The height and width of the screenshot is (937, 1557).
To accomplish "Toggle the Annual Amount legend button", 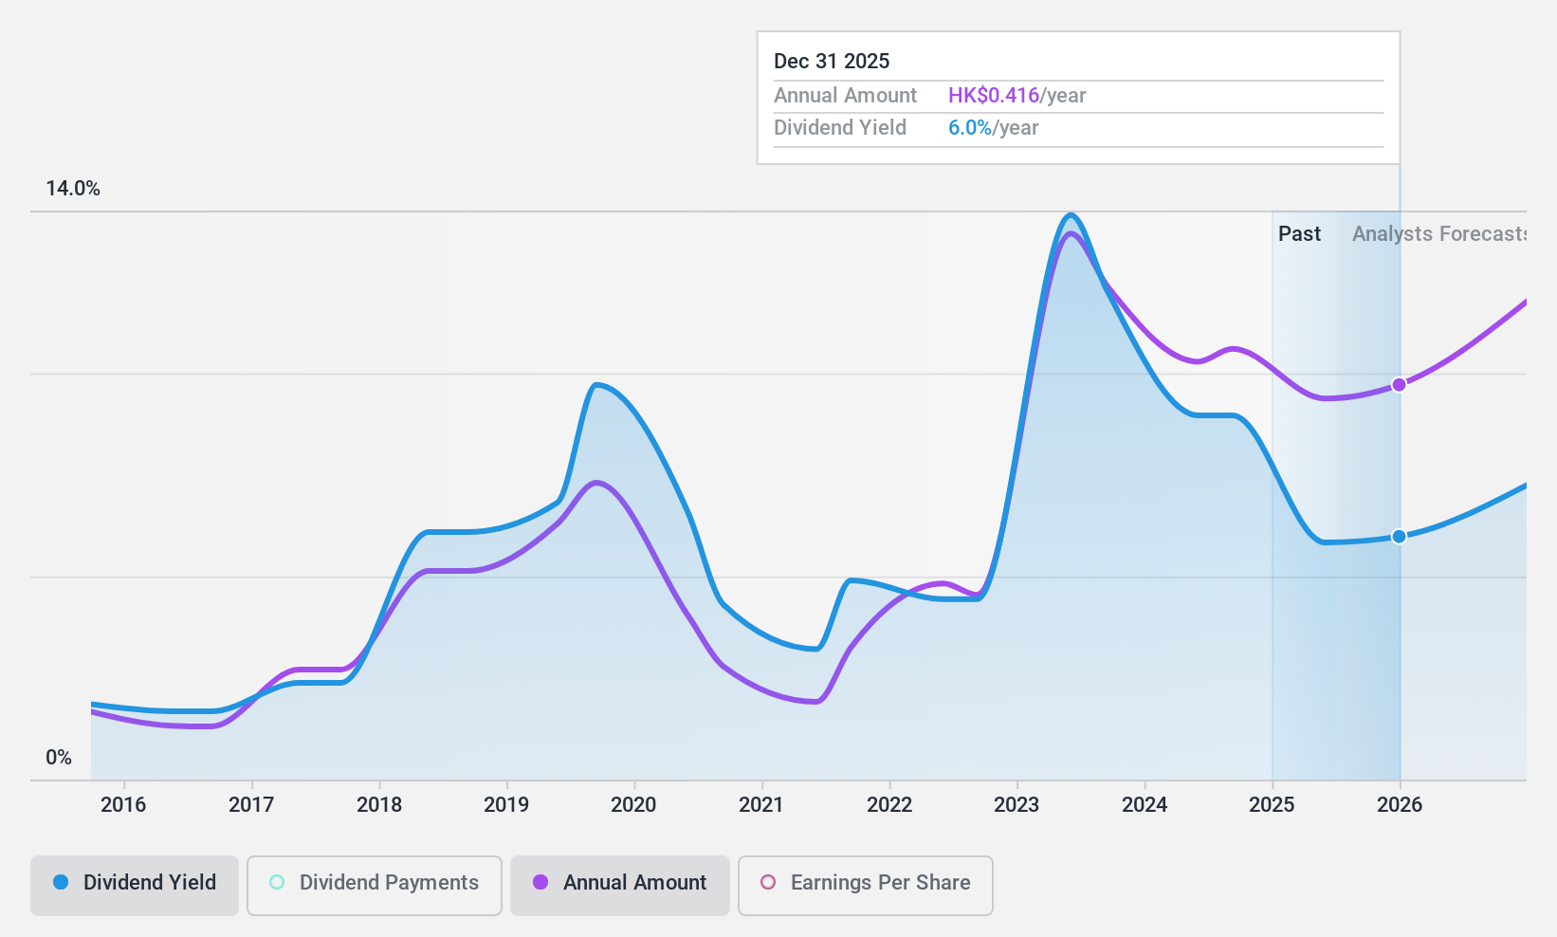I will tap(620, 886).
